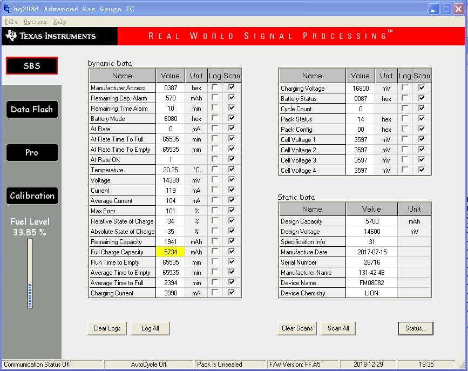Click the Texas Instruments logo
Image resolution: width=468 pixels, height=371 pixels.
[x=51, y=36]
